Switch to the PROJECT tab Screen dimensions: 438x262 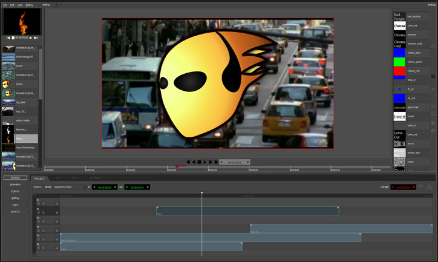click(x=39, y=178)
